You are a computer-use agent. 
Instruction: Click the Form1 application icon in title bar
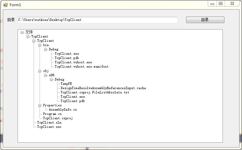6,5
